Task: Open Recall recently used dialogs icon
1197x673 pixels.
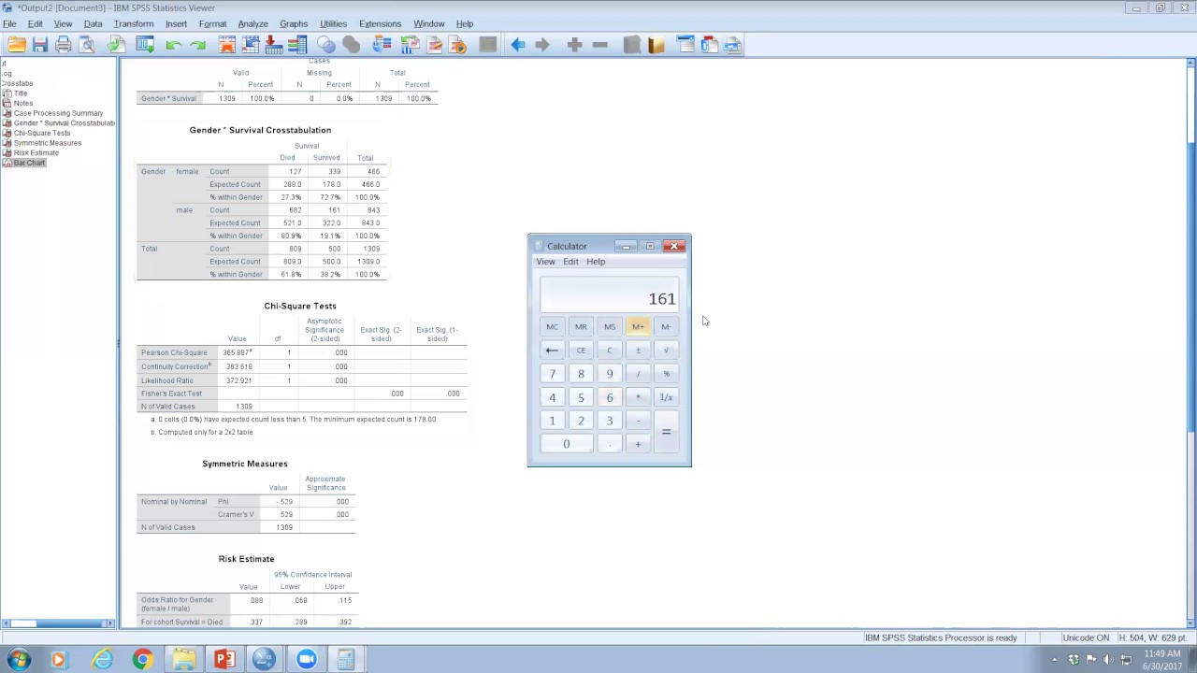Action: pyautogui.click(x=144, y=44)
